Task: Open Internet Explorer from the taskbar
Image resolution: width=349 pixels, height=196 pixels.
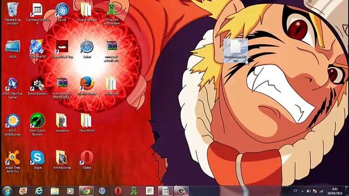Action: point(39,191)
